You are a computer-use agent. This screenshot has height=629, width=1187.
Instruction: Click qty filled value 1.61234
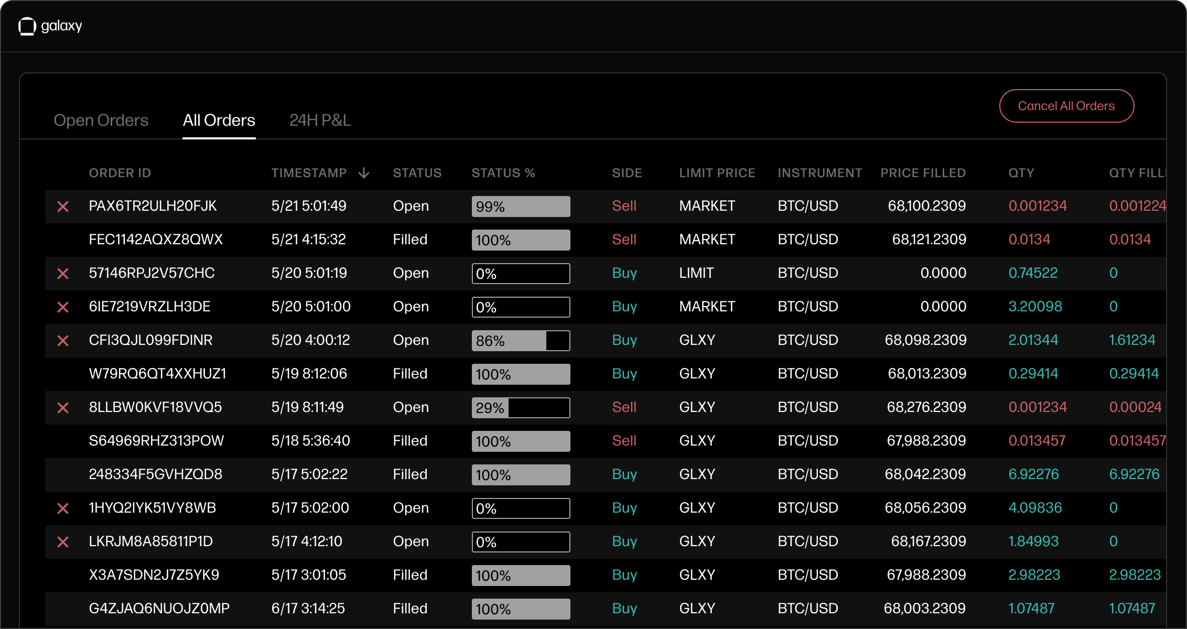(1132, 340)
